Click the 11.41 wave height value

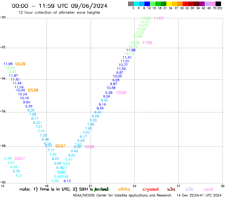point(127,58)
